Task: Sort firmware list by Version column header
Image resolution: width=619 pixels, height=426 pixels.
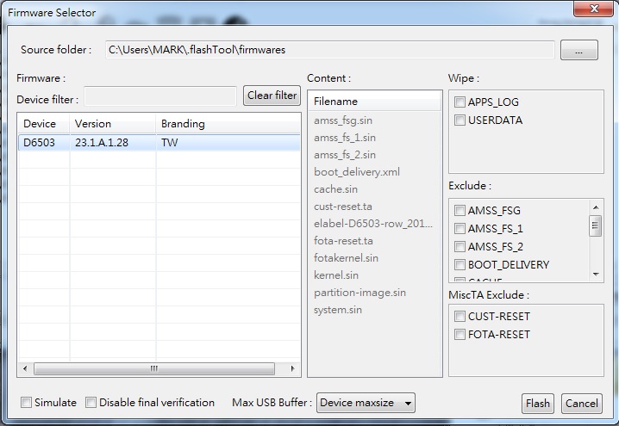Action: 113,124
